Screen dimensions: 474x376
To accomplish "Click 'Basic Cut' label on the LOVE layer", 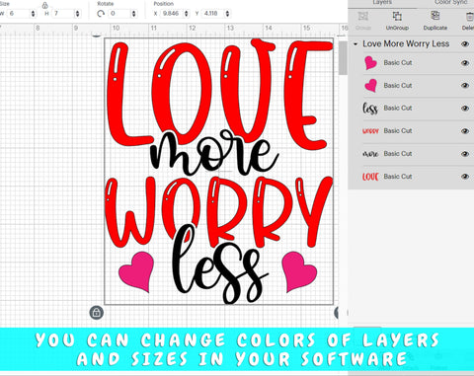I will click(x=398, y=177).
